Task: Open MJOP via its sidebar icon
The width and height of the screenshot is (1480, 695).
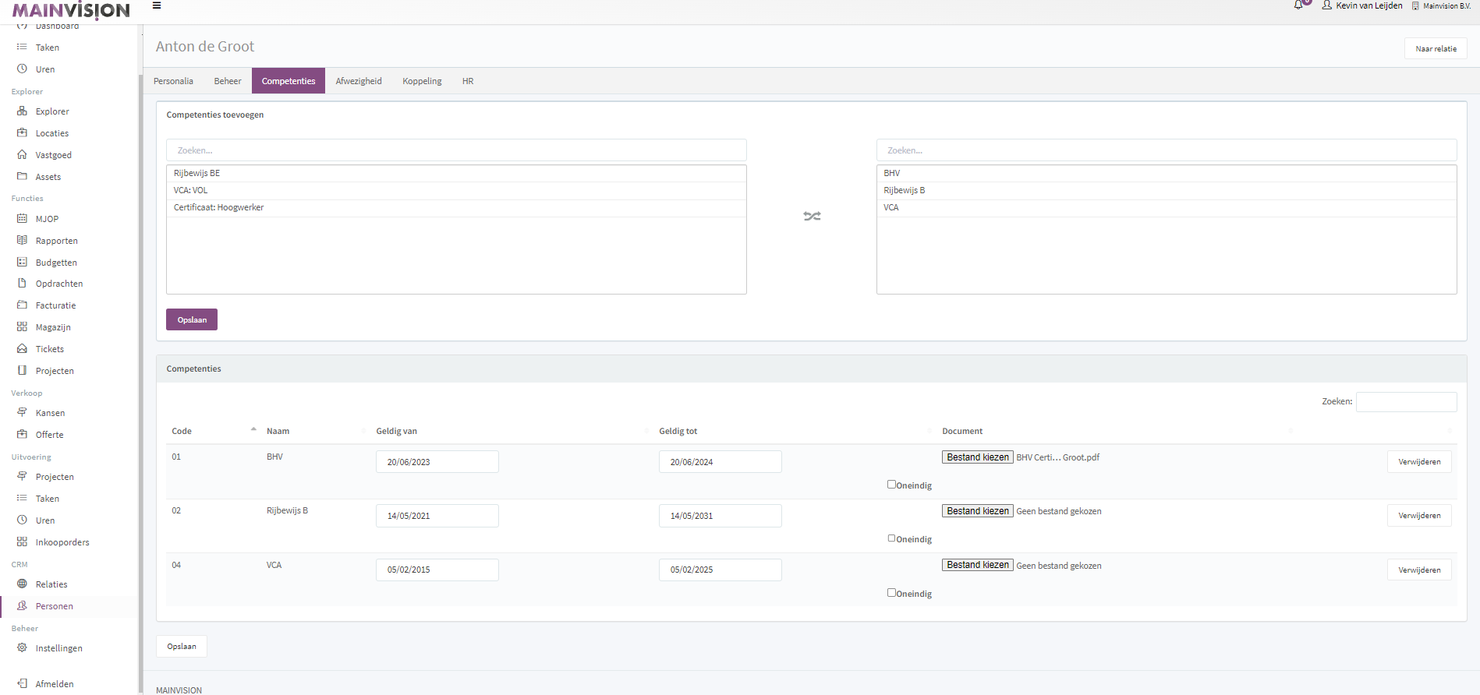Action: pos(22,219)
